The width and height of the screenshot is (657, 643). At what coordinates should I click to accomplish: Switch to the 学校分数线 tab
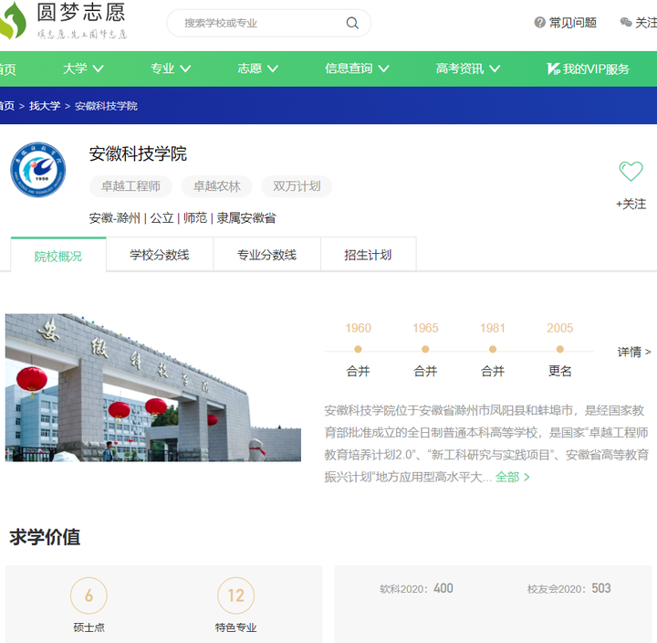160,255
